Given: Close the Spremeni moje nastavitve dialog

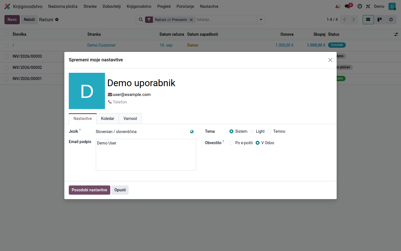Looking at the screenshot, I should pos(330,60).
